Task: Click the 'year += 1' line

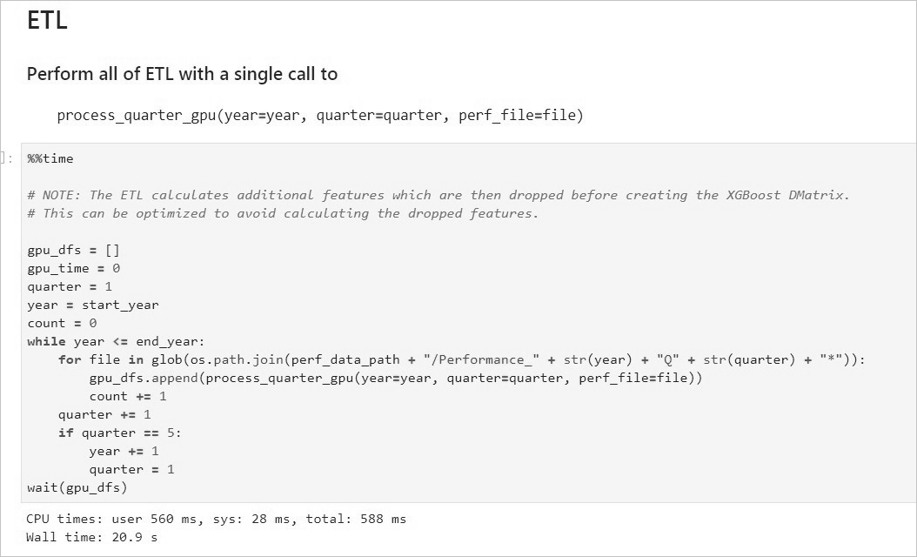Action: (124, 451)
